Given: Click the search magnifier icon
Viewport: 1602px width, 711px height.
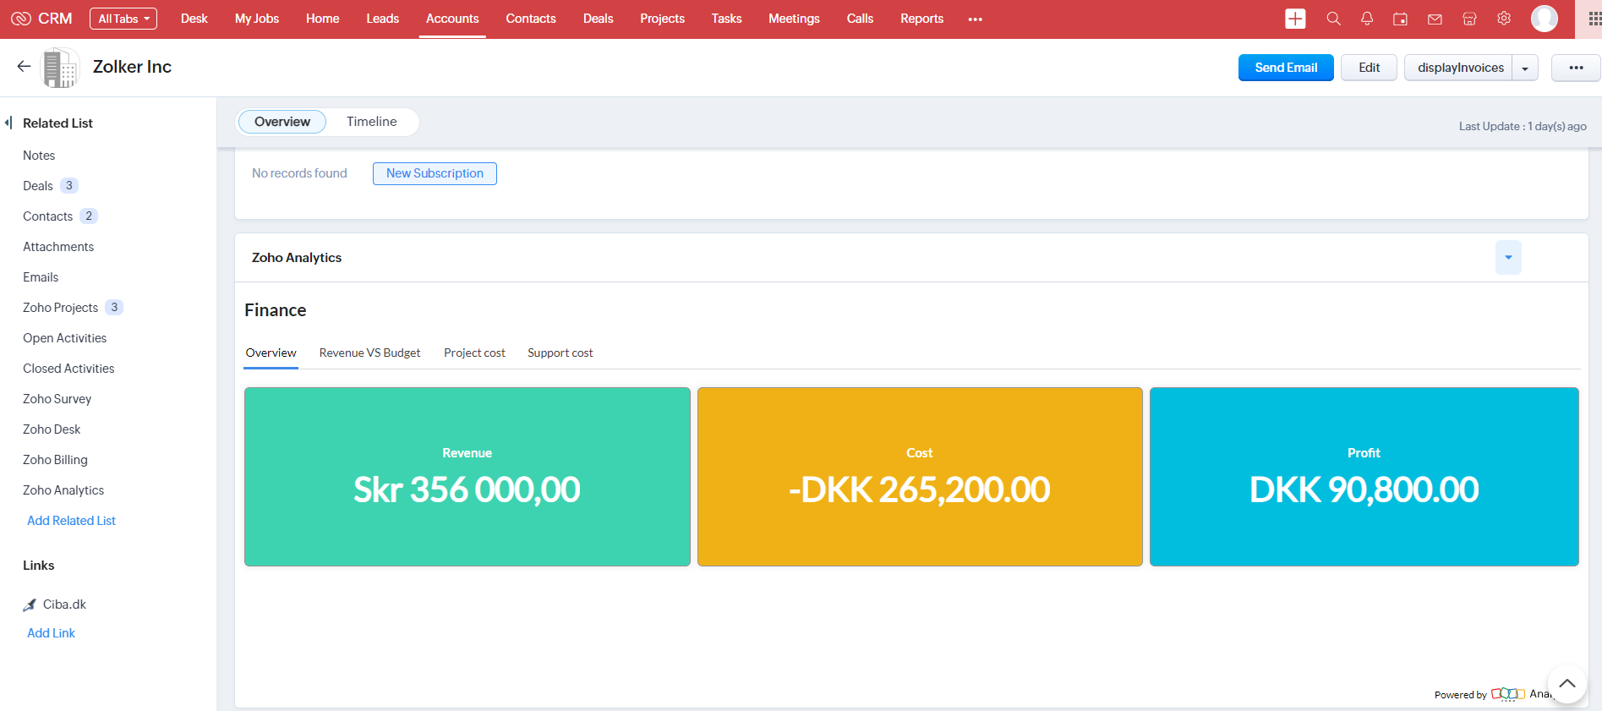Looking at the screenshot, I should click(x=1333, y=19).
